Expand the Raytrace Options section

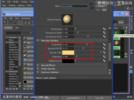[38, 72]
